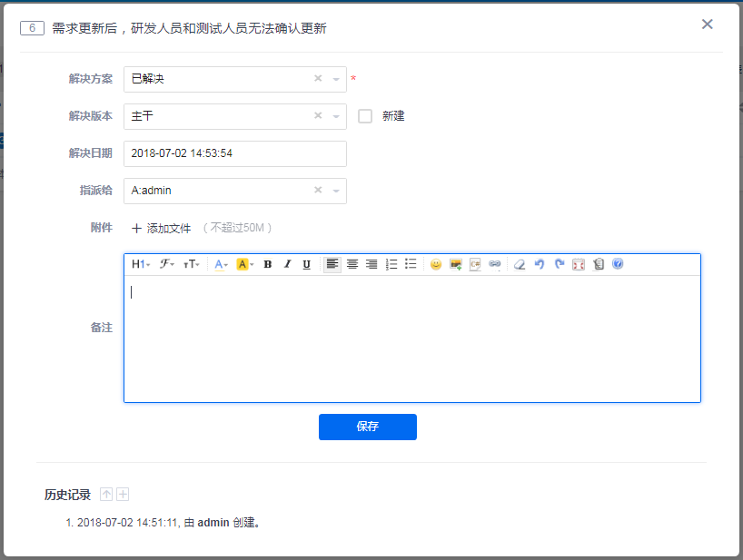Toggle fullscreen editor mode

click(579, 264)
